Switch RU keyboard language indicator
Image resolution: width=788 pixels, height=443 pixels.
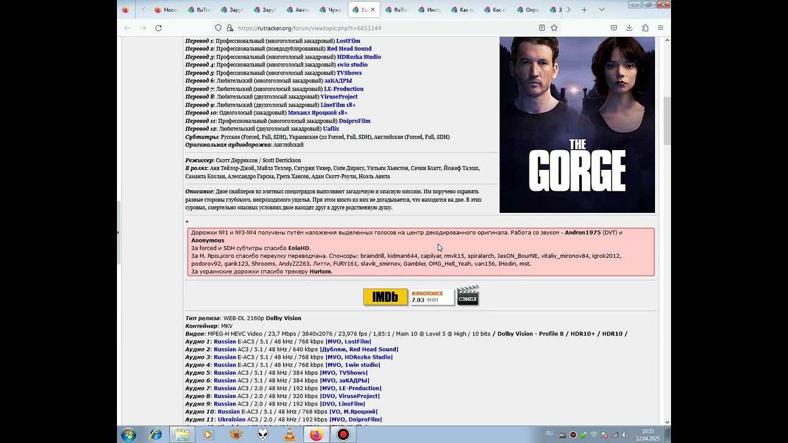coord(549,434)
